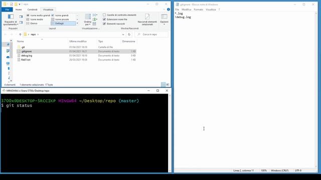Refresh the repo folder view
Viewport: 321px width, 180px height.
click(x=129, y=34)
